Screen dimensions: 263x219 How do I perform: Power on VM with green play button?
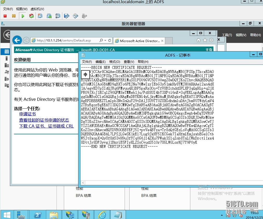pos(23,16)
